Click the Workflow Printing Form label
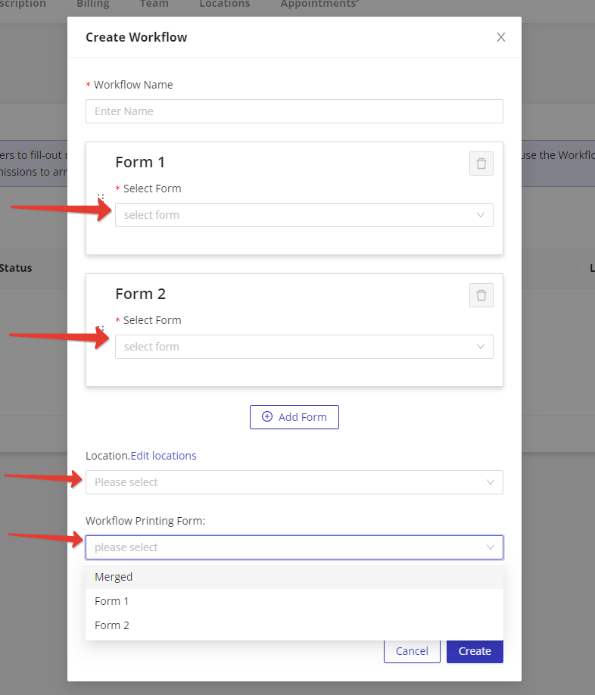Image resolution: width=595 pixels, height=695 pixels. point(145,521)
